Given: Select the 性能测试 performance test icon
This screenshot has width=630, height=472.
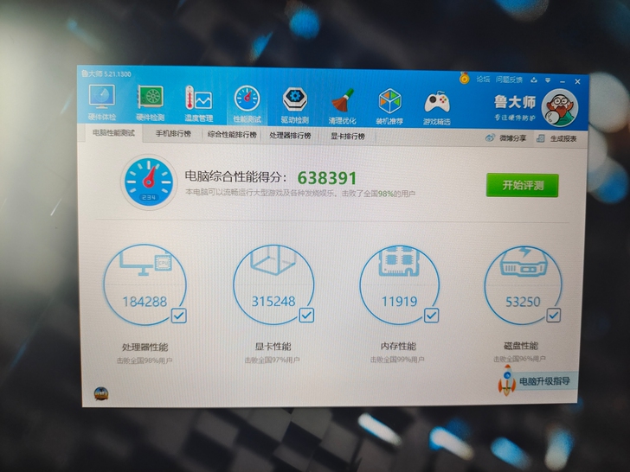Looking at the screenshot, I should pos(247,104).
